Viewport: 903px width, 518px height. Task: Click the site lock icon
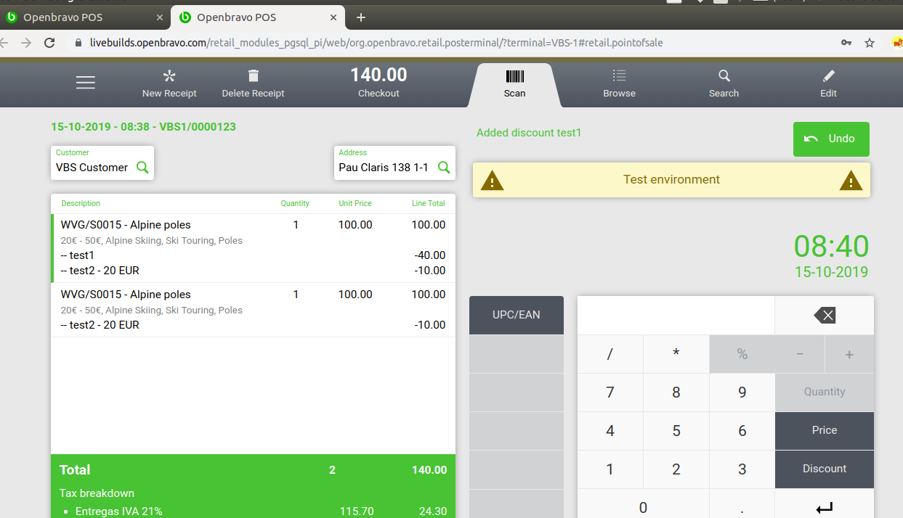pos(79,43)
